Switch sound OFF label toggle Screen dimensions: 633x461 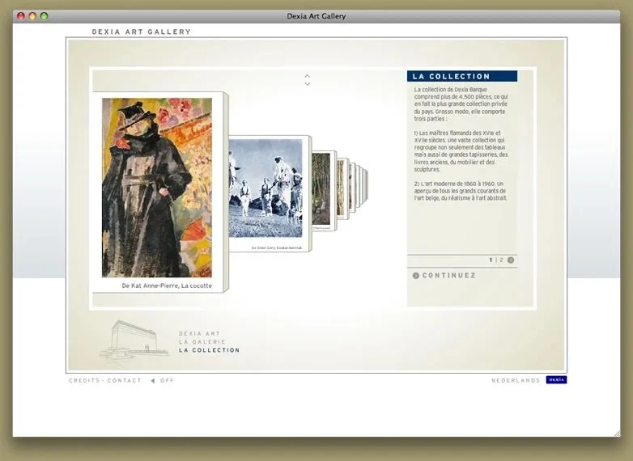pyautogui.click(x=167, y=380)
